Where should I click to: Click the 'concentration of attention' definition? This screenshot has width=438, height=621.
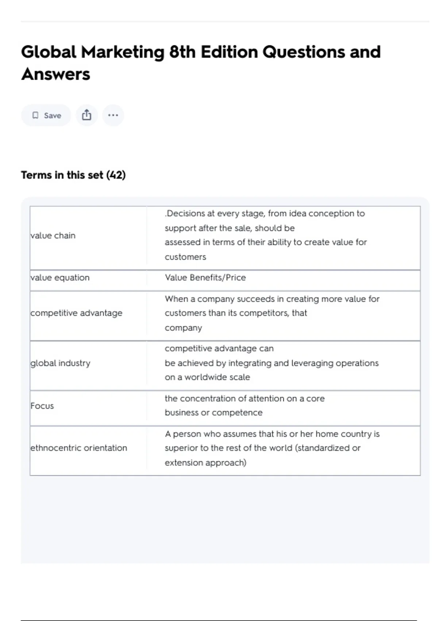[x=245, y=405]
